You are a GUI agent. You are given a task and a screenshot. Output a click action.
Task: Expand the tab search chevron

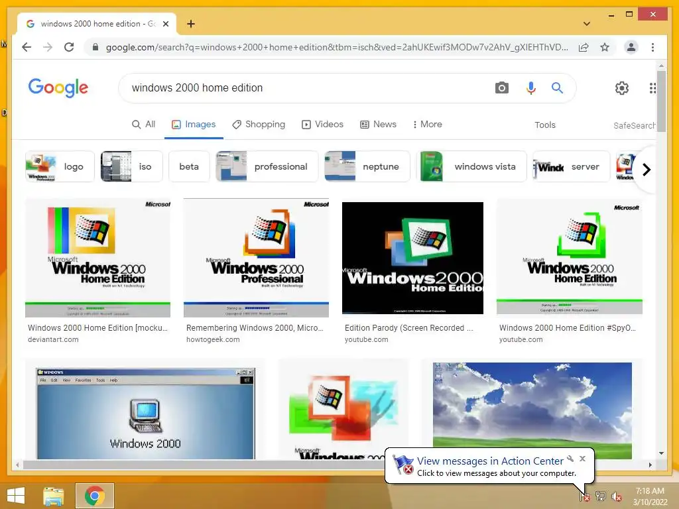tap(586, 24)
